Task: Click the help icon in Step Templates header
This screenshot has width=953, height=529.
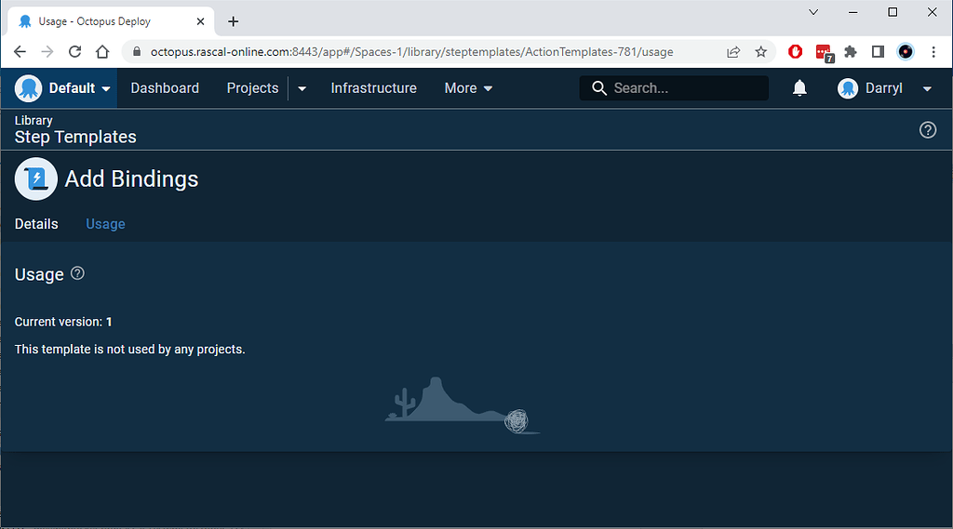Action: click(x=928, y=130)
